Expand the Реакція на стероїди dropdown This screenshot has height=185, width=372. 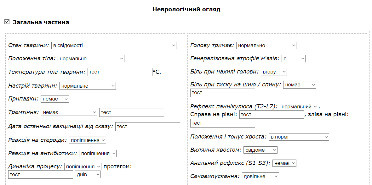pyautogui.click(x=88, y=140)
